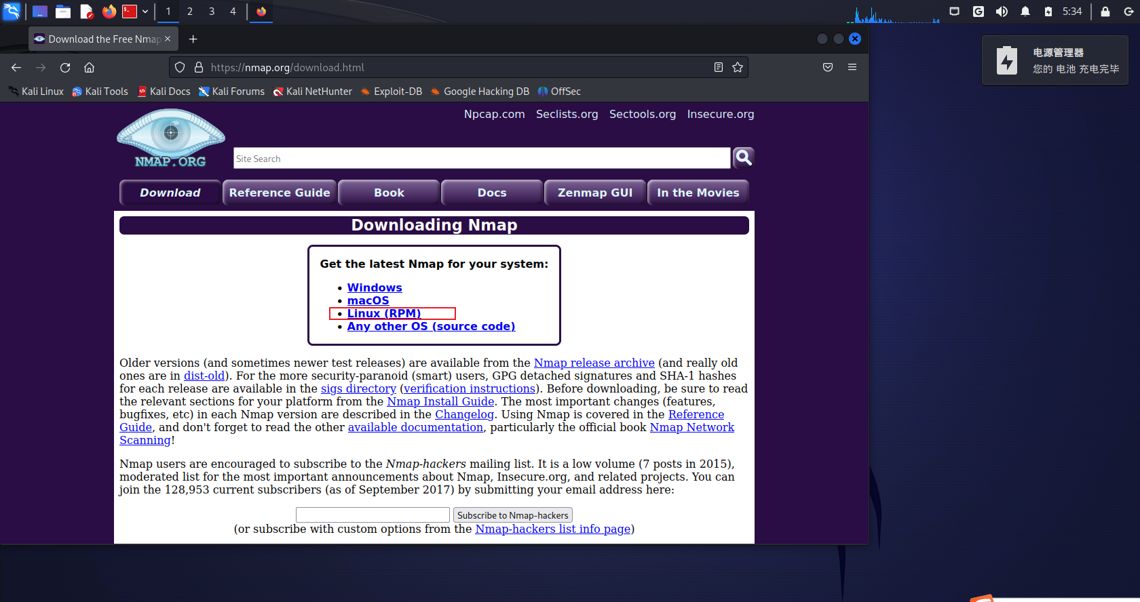Open the Kali applications menu
Image resolution: width=1140 pixels, height=602 pixels.
point(12,11)
